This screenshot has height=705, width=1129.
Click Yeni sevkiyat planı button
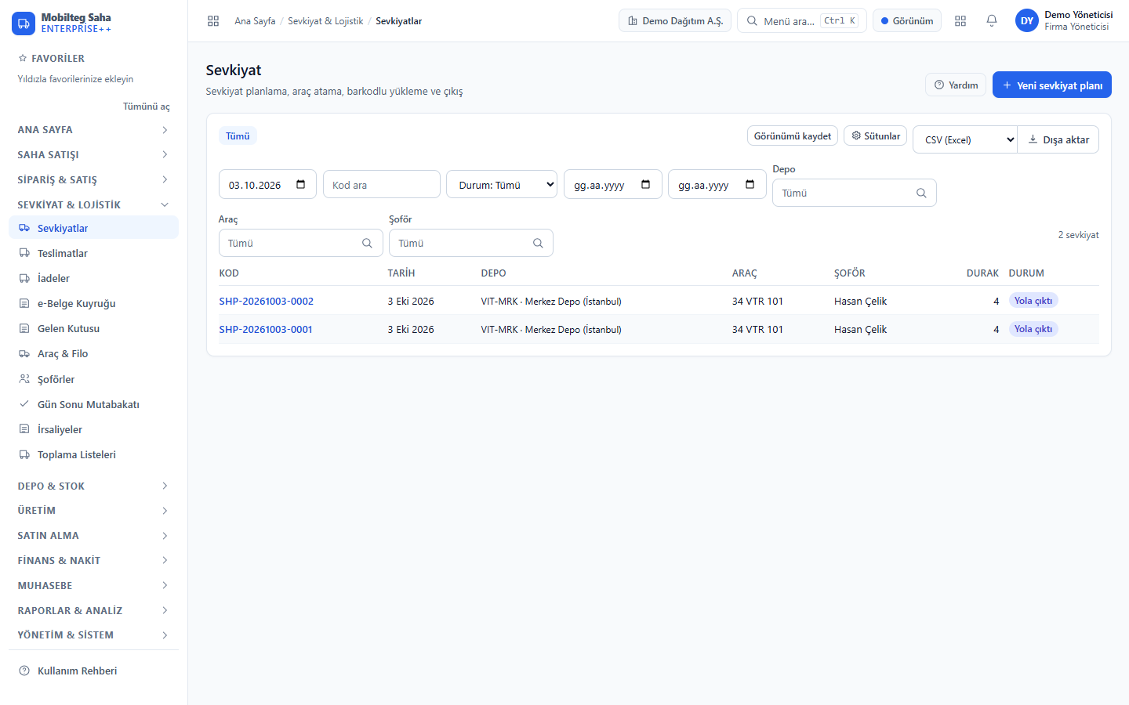coord(1052,85)
